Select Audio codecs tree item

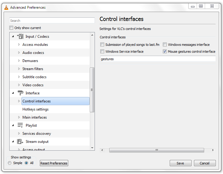(x=33, y=53)
